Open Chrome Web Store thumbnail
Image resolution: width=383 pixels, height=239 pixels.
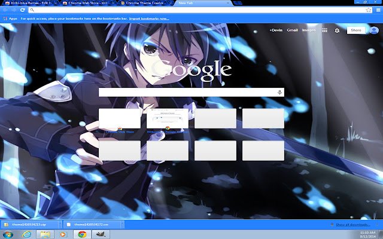pyautogui.click(x=120, y=118)
